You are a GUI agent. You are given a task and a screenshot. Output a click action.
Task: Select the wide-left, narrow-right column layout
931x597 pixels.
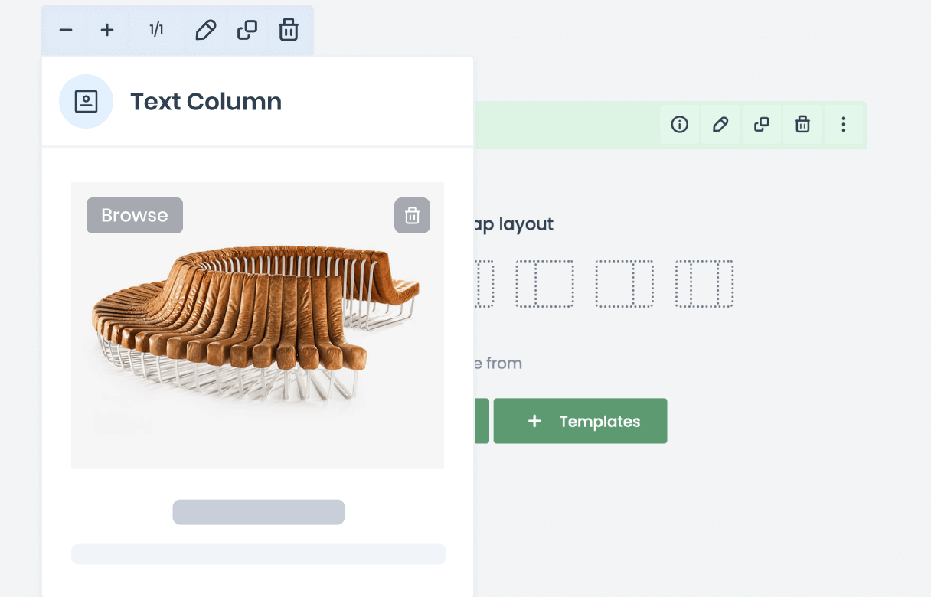coord(624,284)
